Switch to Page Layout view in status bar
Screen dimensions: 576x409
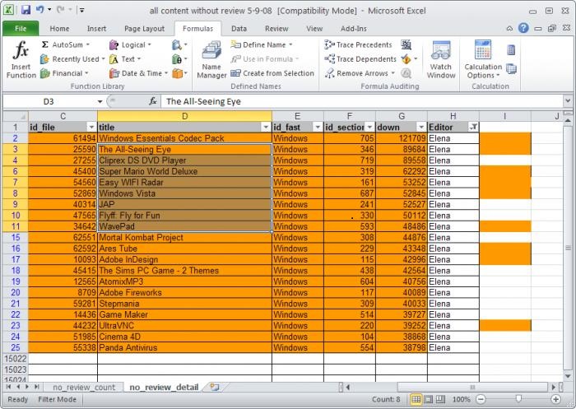point(429,399)
